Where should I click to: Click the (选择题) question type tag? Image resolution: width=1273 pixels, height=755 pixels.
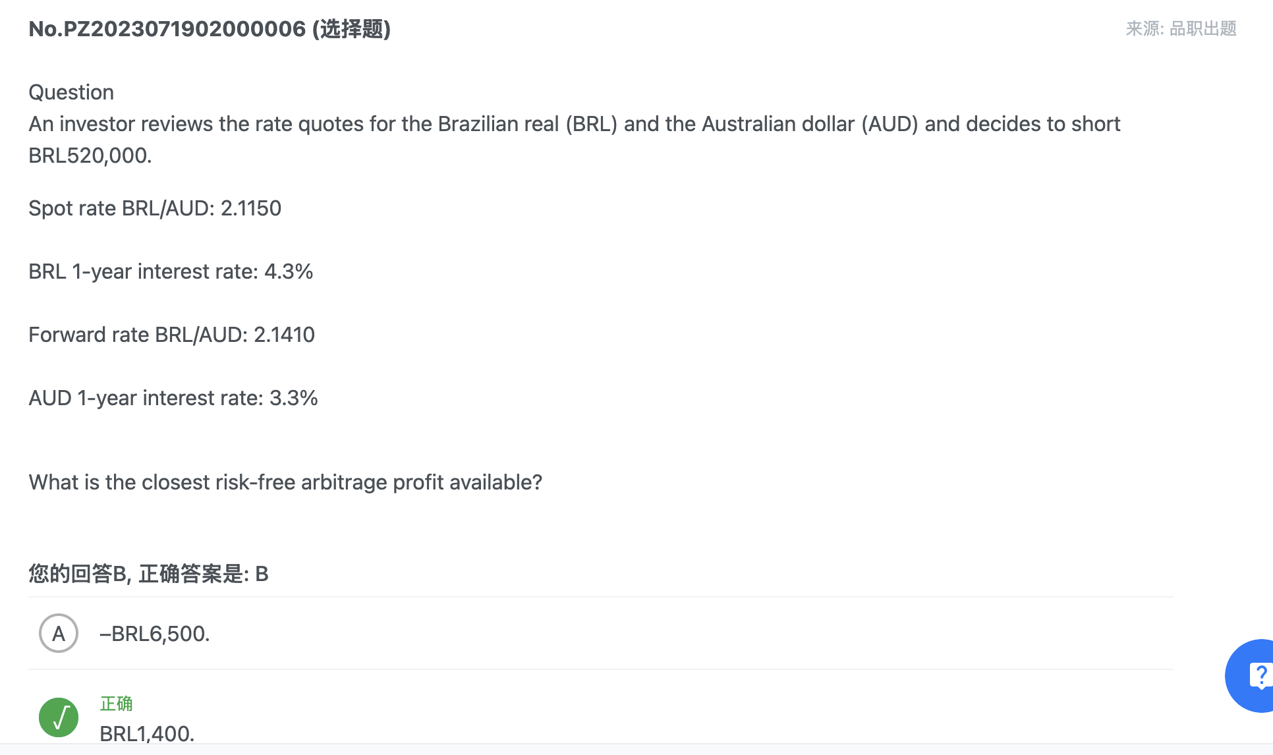351,29
